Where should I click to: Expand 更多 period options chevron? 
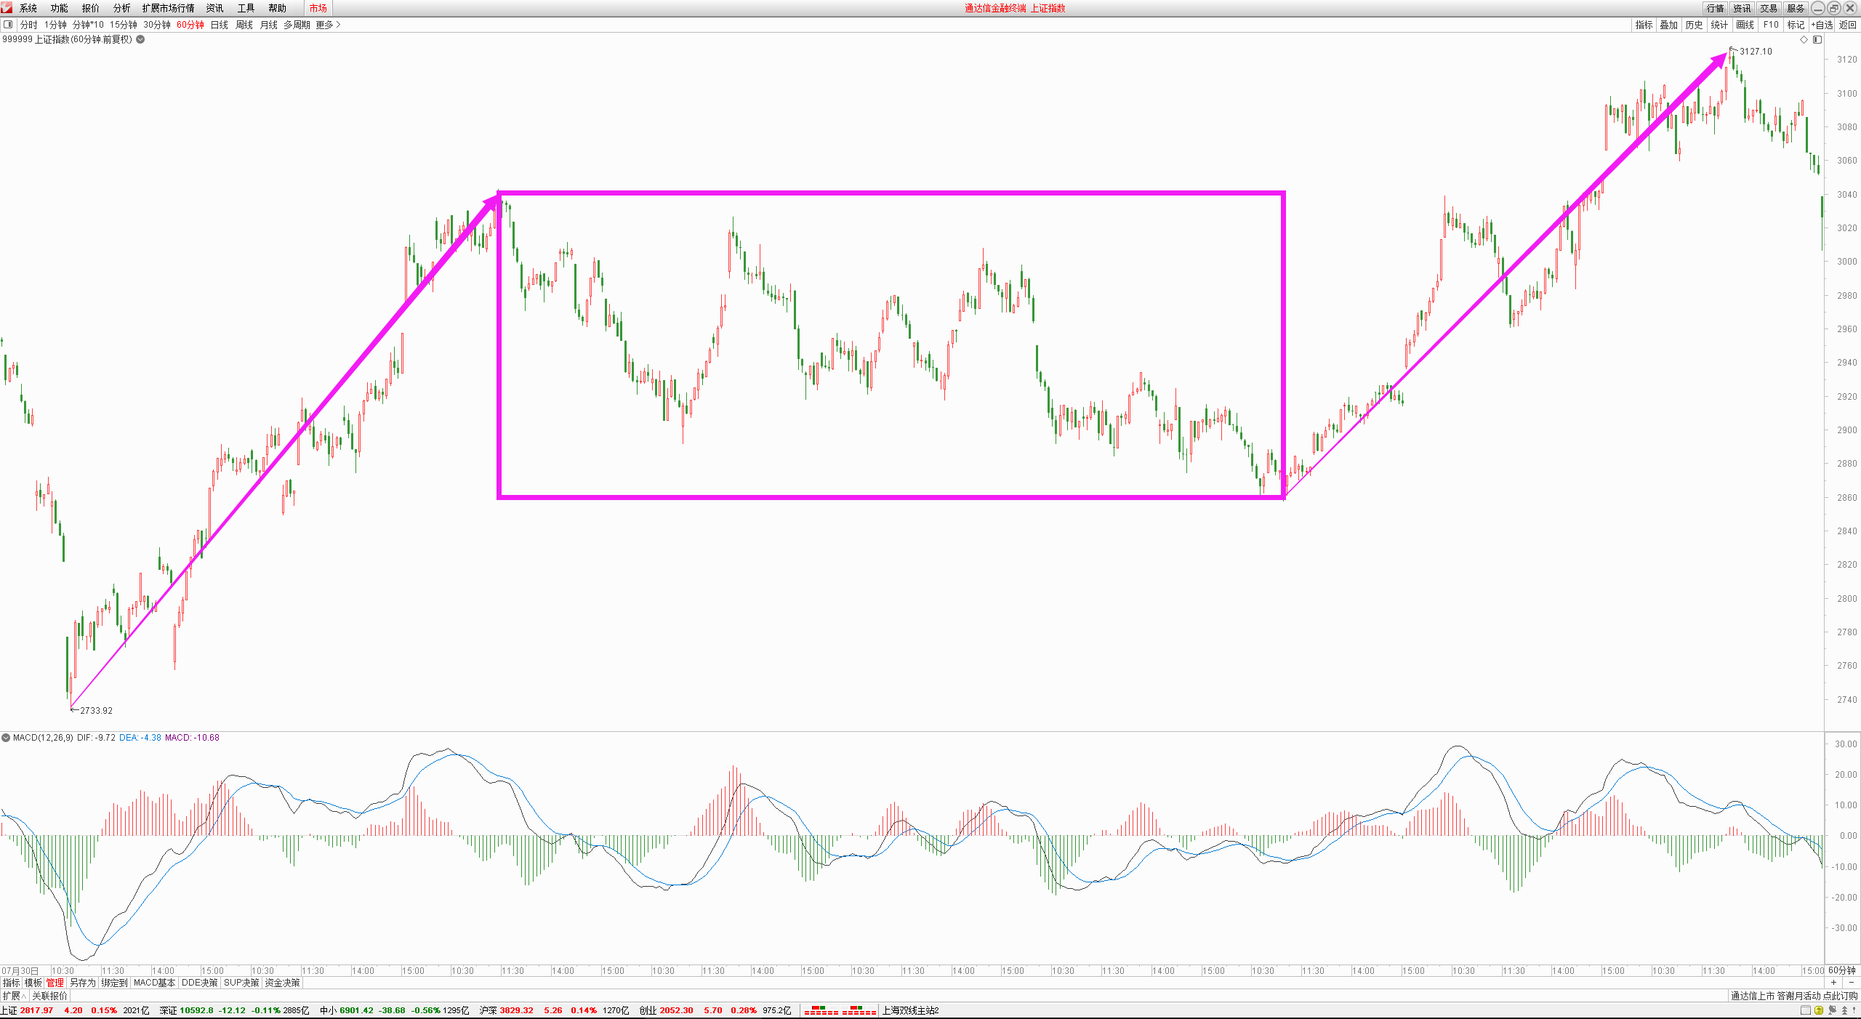click(338, 25)
